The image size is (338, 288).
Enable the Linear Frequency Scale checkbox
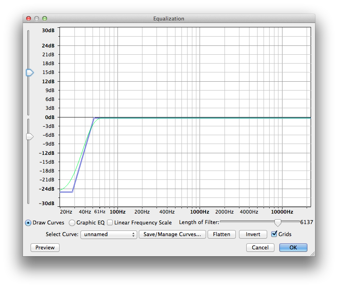tap(110, 222)
